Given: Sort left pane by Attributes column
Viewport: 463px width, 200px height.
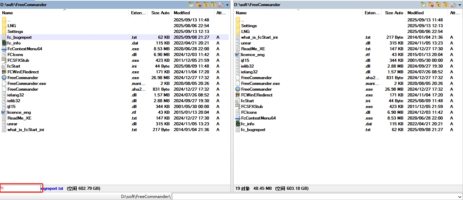Looking at the screenshot, I should [221, 13].
